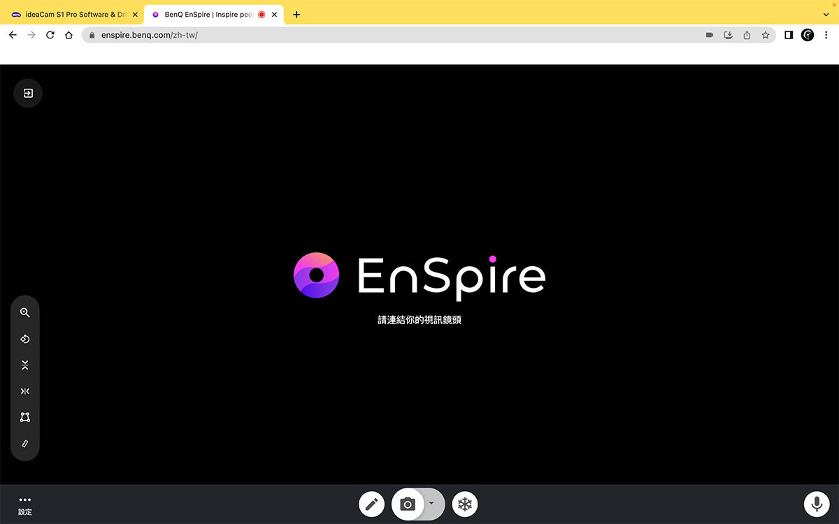
Task: Activate the pencil annotation tool
Action: click(372, 504)
